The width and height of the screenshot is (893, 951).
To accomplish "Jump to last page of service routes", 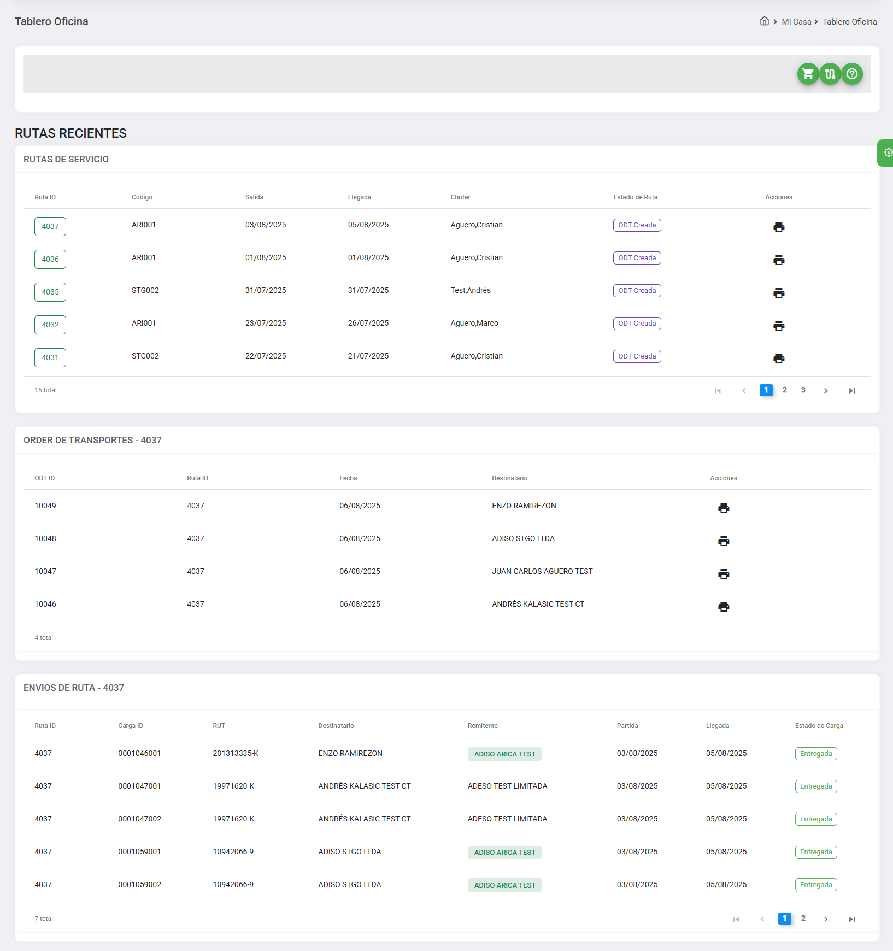I will pos(851,391).
